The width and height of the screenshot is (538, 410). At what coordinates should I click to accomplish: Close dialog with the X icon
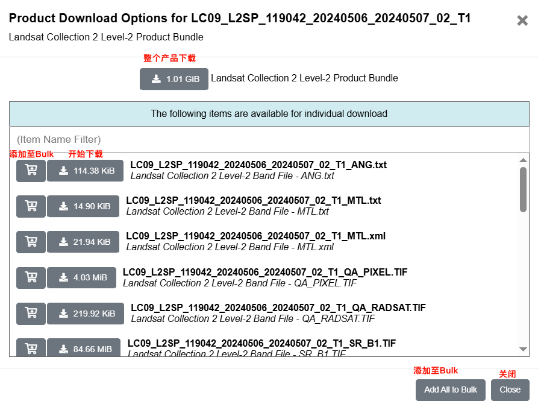click(522, 20)
